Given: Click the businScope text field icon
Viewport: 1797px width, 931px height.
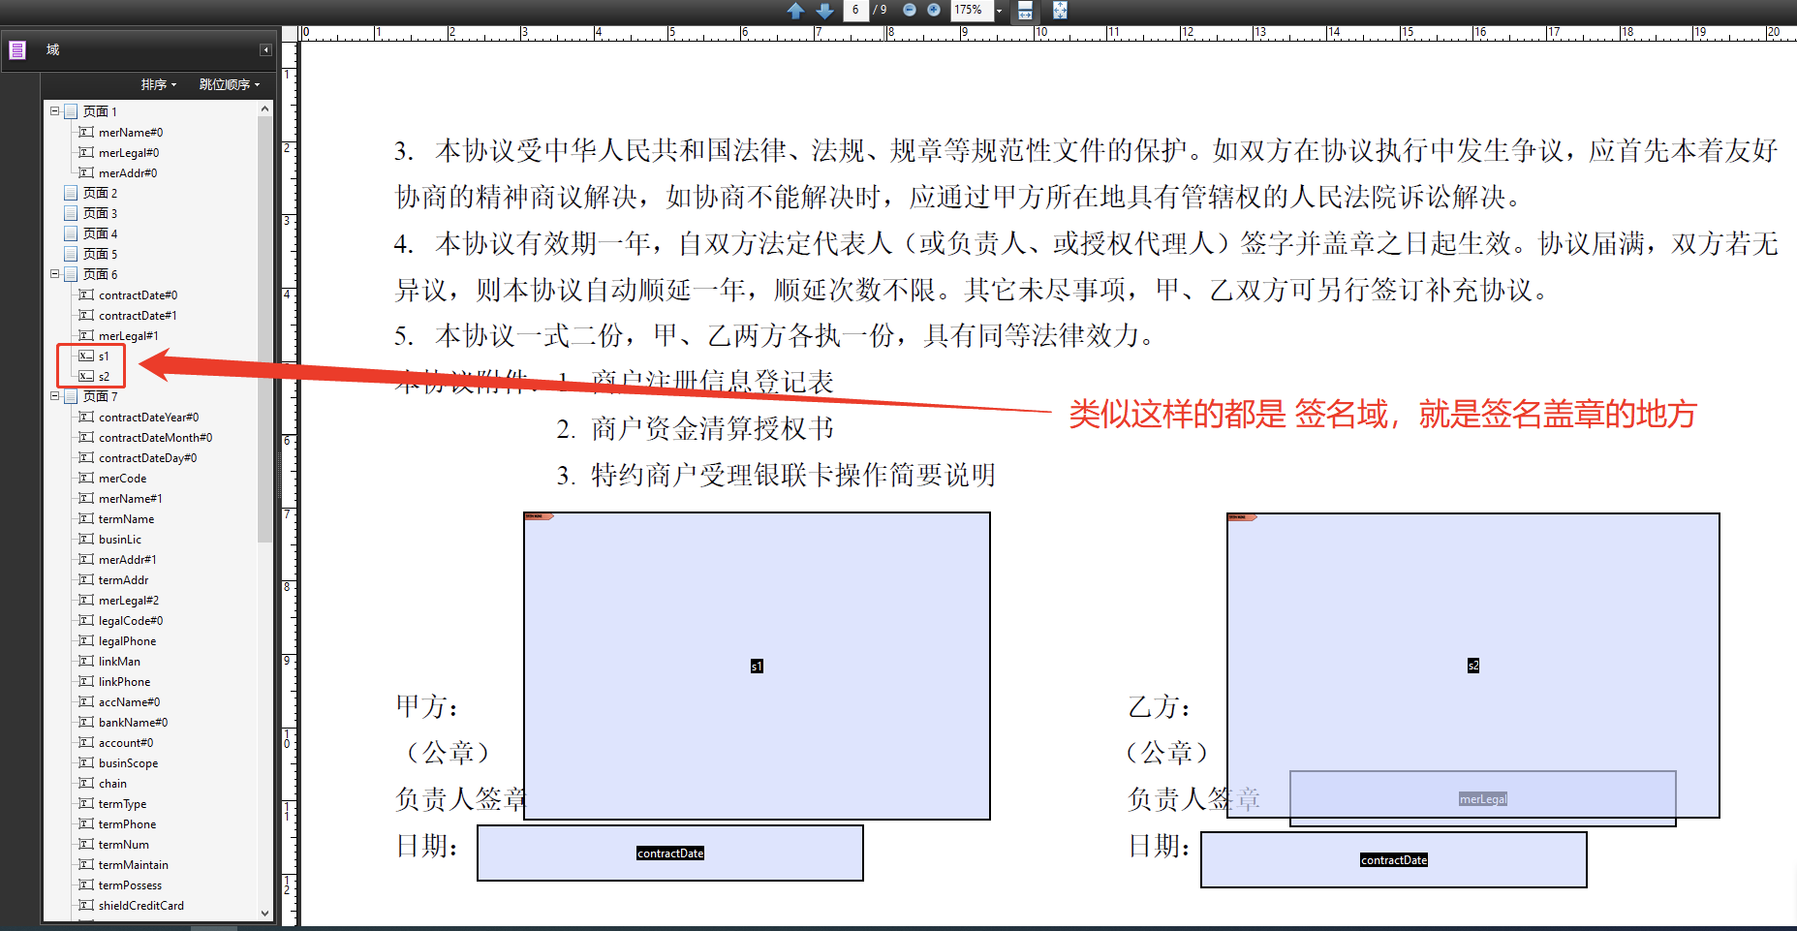Looking at the screenshot, I should pos(86,763).
